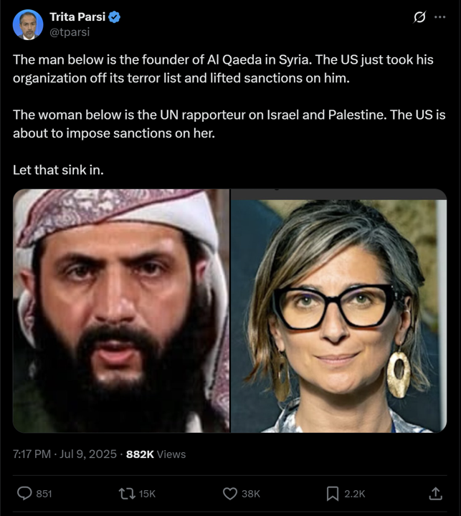
Task: Open the share upload icon
Action: pos(435,493)
